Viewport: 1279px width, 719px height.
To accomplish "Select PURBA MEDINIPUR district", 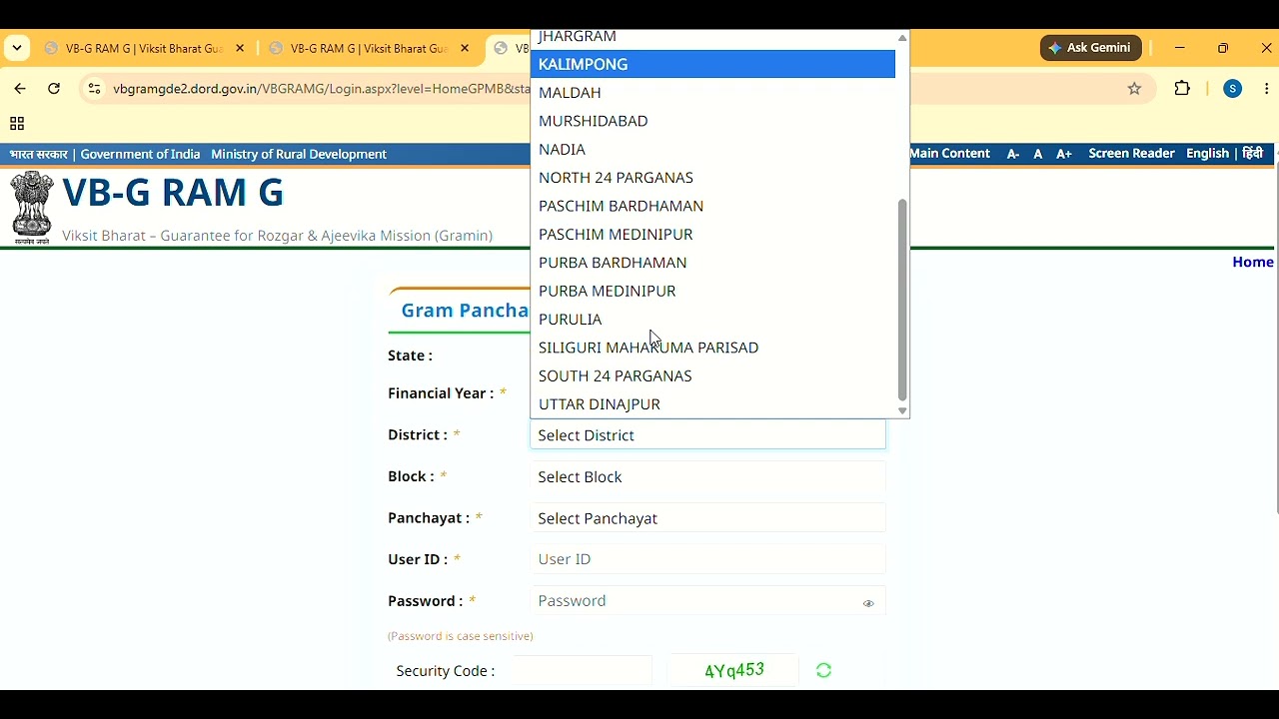I will [x=712, y=291].
